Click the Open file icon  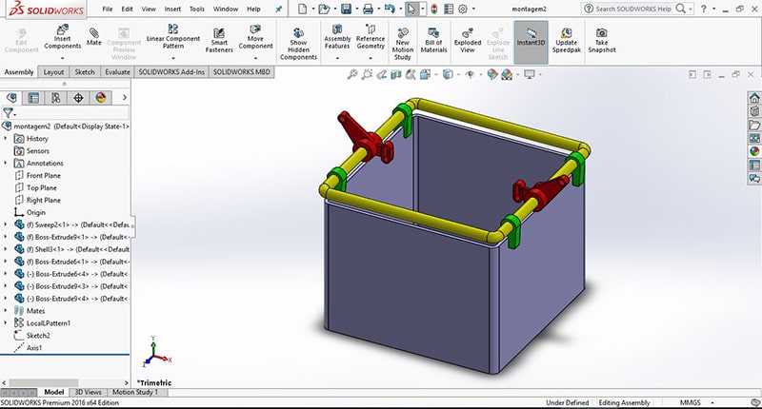[x=324, y=9]
